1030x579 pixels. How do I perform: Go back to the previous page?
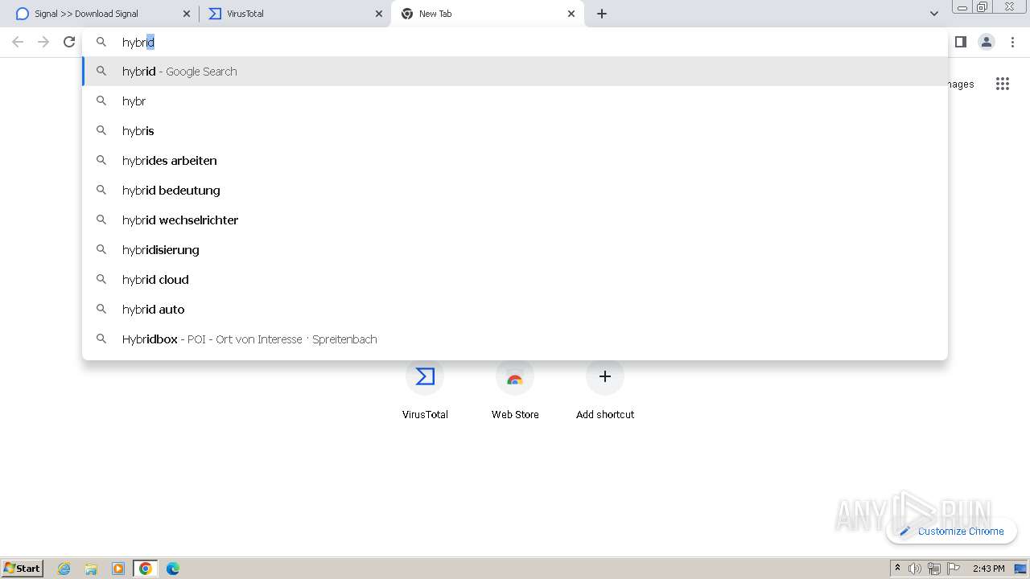[x=18, y=42]
